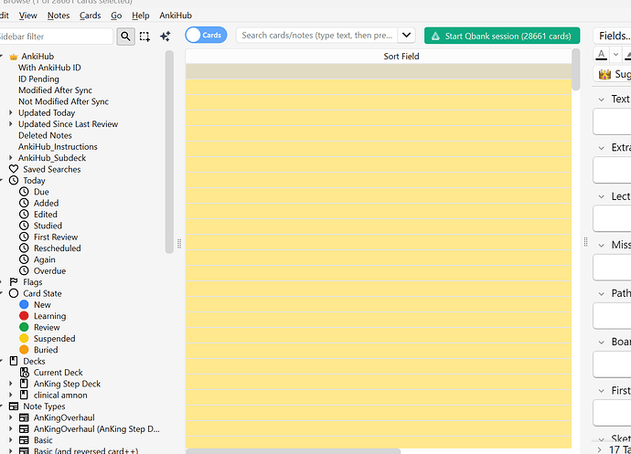Open the Cards menu
The image size is (631, 454).
coord(91,16)
